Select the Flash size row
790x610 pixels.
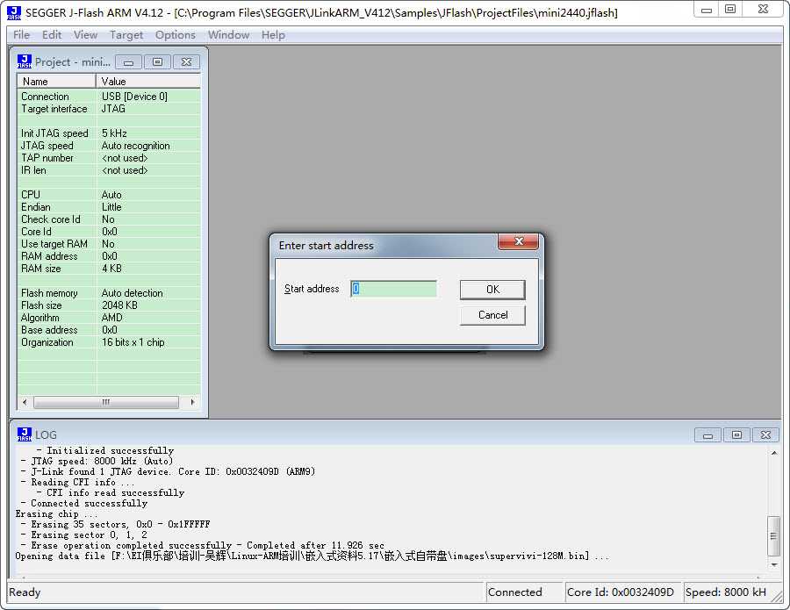(109, 305)
